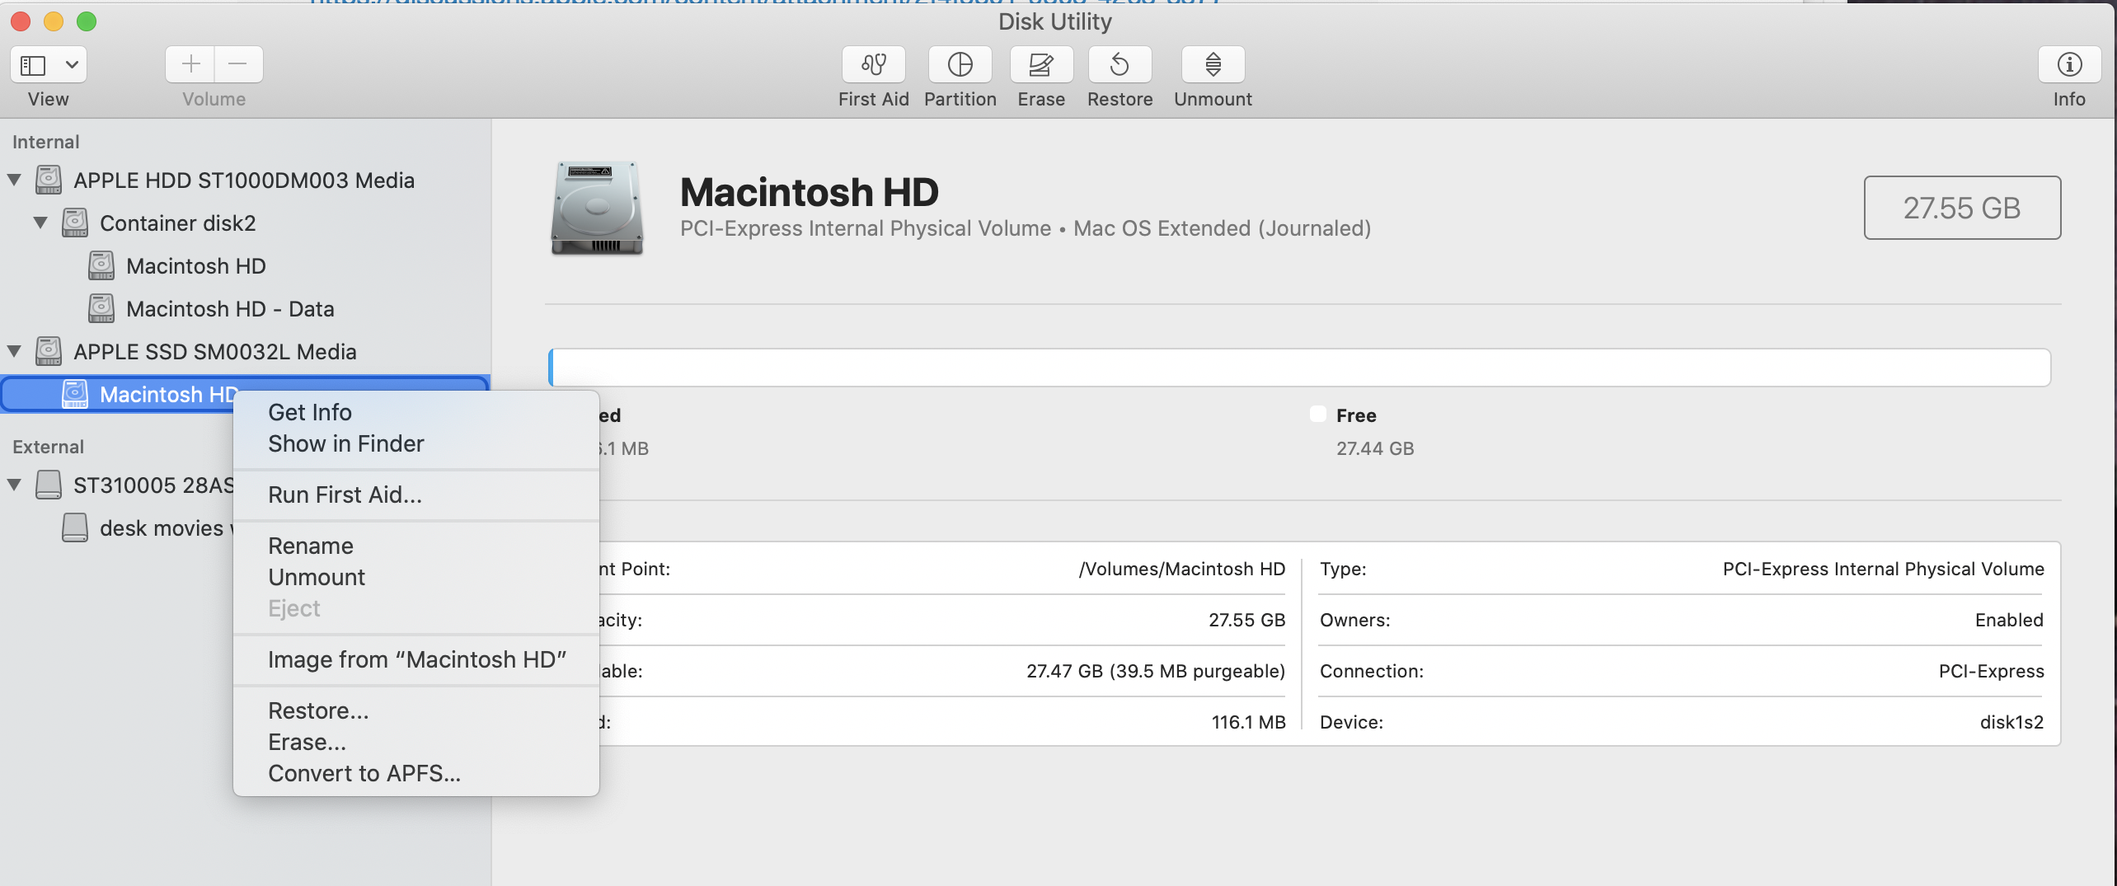Collapse the APPLE SSD SM0032L Media tree
This screenshot has height=886, width=2117.
(14, 351)
